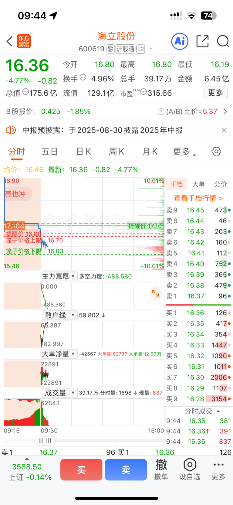Open B股 comparison chevron arrow
233x505 pixels.
pyautogui.click(x=225, y=111)
